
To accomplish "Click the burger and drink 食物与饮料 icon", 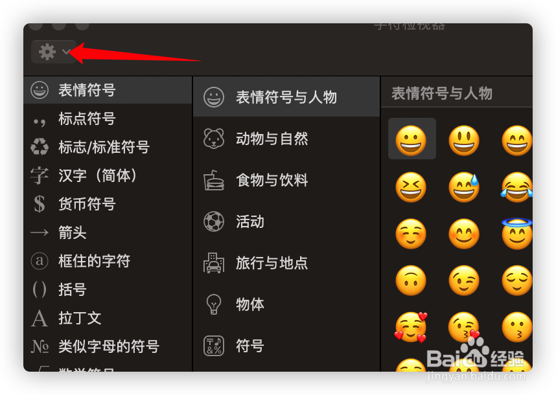I will click(x=214, y=180).
